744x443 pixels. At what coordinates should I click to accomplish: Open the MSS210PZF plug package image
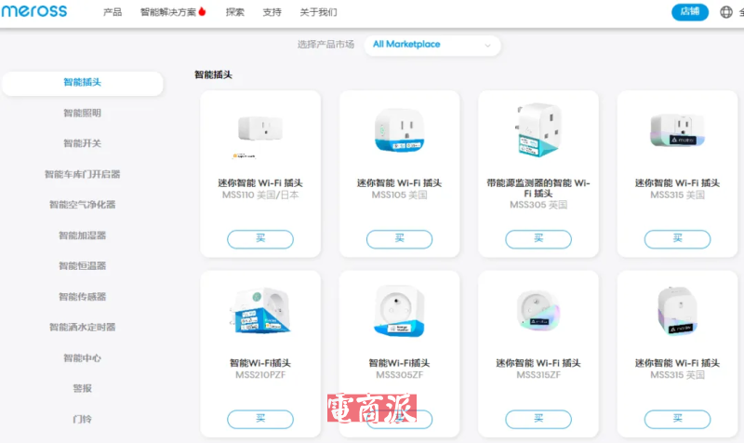(259, 312)
